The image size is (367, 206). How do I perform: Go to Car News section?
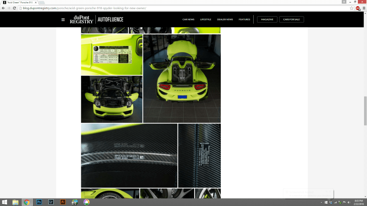(188, 20)
